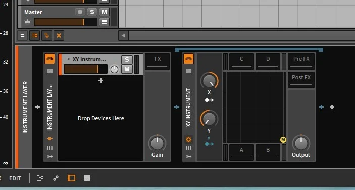Adjust the Master track volume fader
The image size is (355, 190).
point(66,22)
